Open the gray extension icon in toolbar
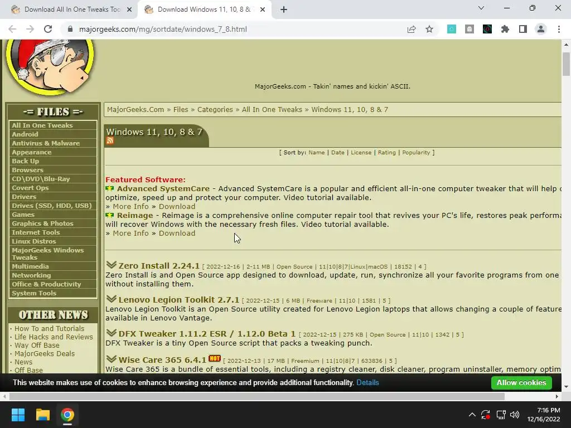Screen dimensions: 571x428 tap(470, 29)
